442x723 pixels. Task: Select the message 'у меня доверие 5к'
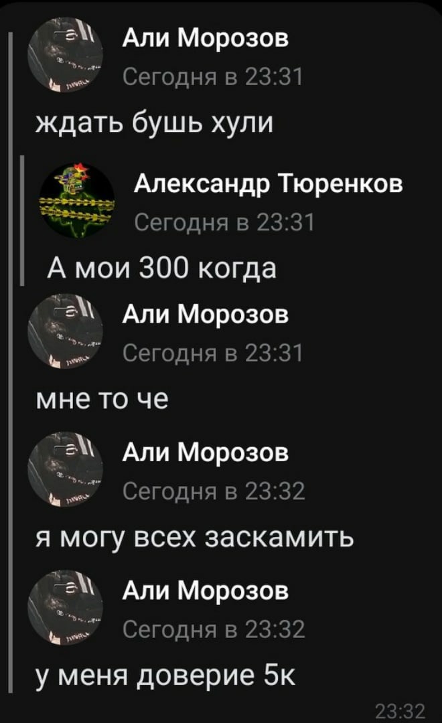pyautogui.click(x=165, y=676)
